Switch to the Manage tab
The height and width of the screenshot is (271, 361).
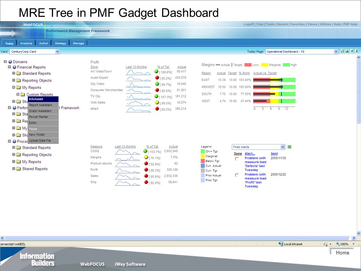[79, 43]
